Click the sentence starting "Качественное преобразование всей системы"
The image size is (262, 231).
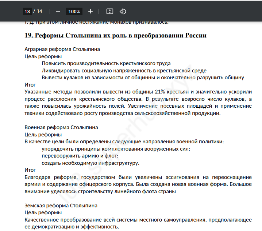(x=138, y=223)
